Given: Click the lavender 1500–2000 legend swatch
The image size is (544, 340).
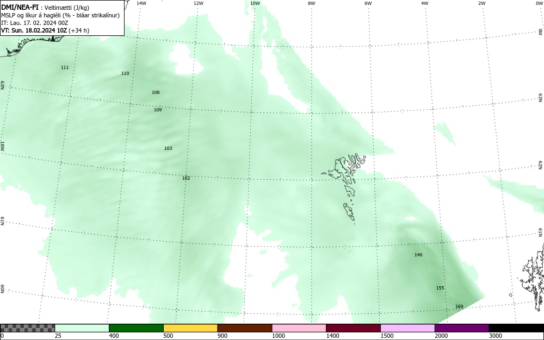Looking at the screenshot, I should [x=407, y=328].
